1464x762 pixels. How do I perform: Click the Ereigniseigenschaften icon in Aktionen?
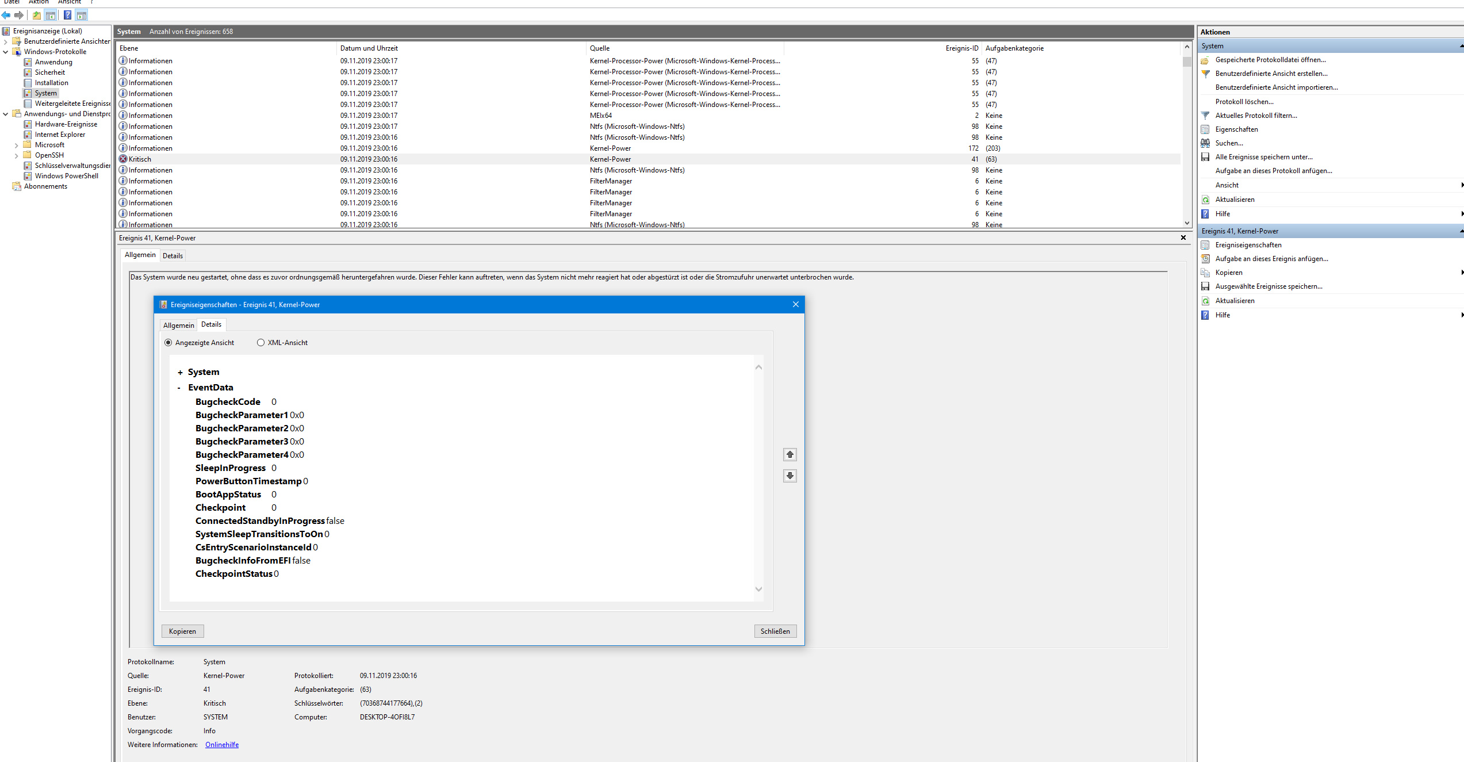tap(1206, 245)
